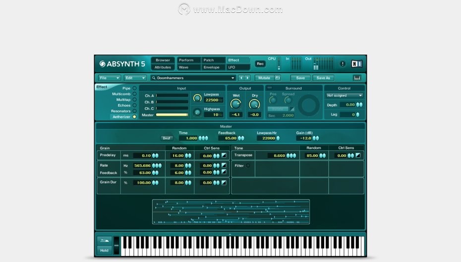461x262 pixels.
Task: Select the Multitap effect radio button
Action: pyautogui.click(x=134, y=100)
